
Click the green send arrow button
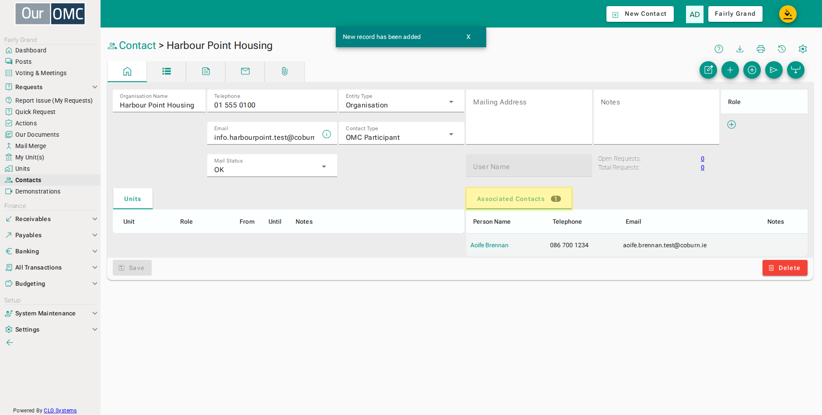point(774,70)
